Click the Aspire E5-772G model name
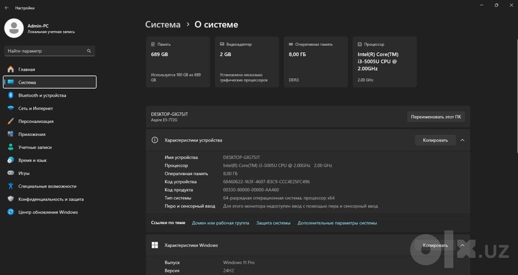518x275 pixels. [164, 120]
